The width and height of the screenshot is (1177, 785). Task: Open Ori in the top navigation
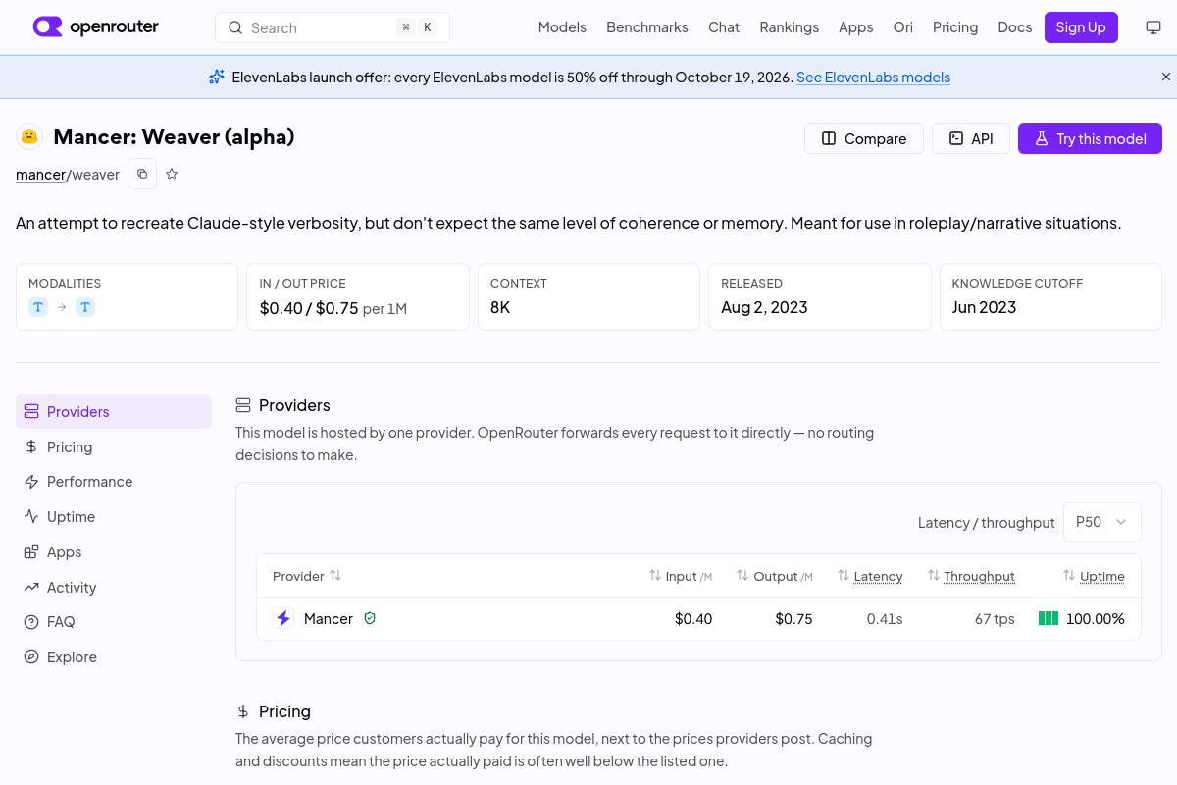pos(903,27)
